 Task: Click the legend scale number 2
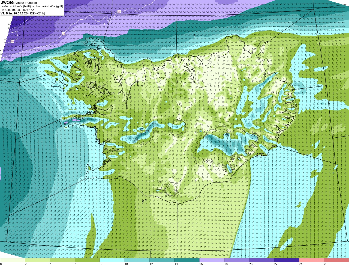(x=26, y=264)
